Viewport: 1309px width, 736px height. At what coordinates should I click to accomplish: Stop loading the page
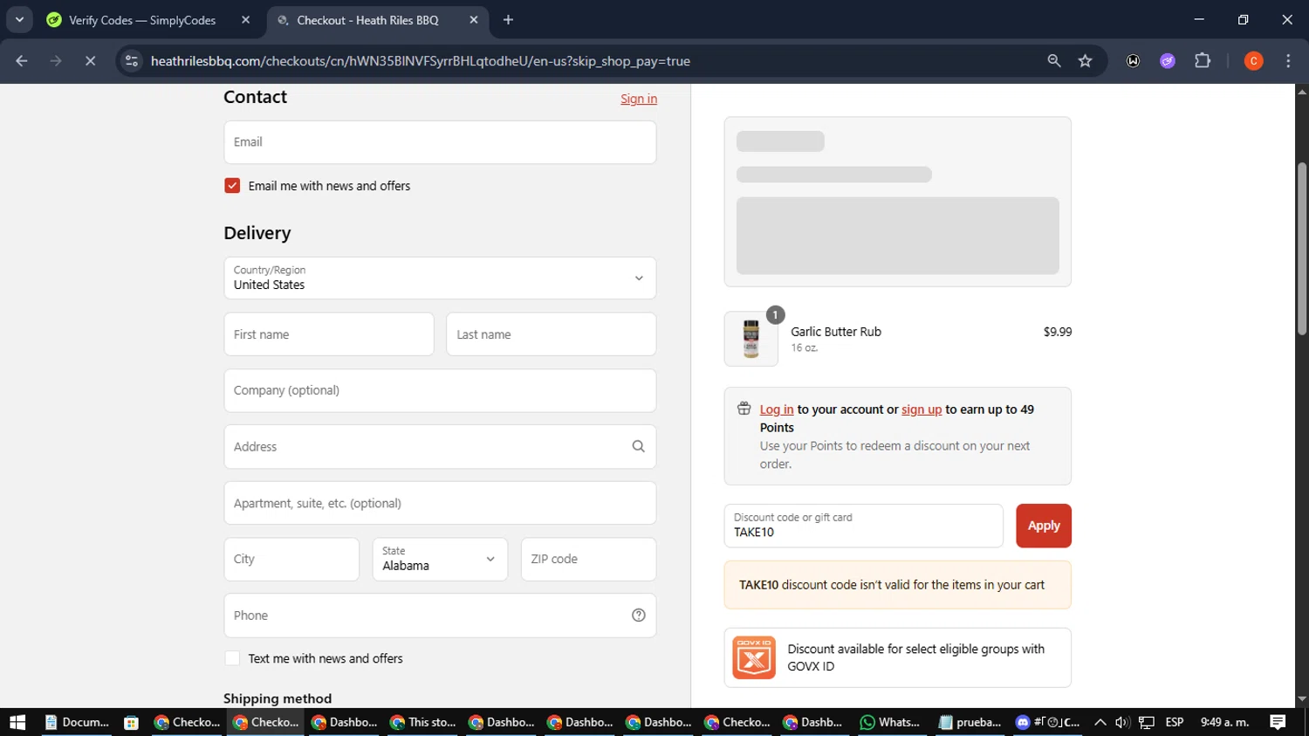[90, 61]
